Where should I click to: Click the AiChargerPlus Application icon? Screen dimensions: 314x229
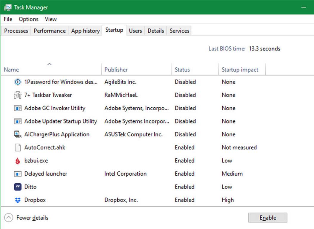click(x=18, y=134)
